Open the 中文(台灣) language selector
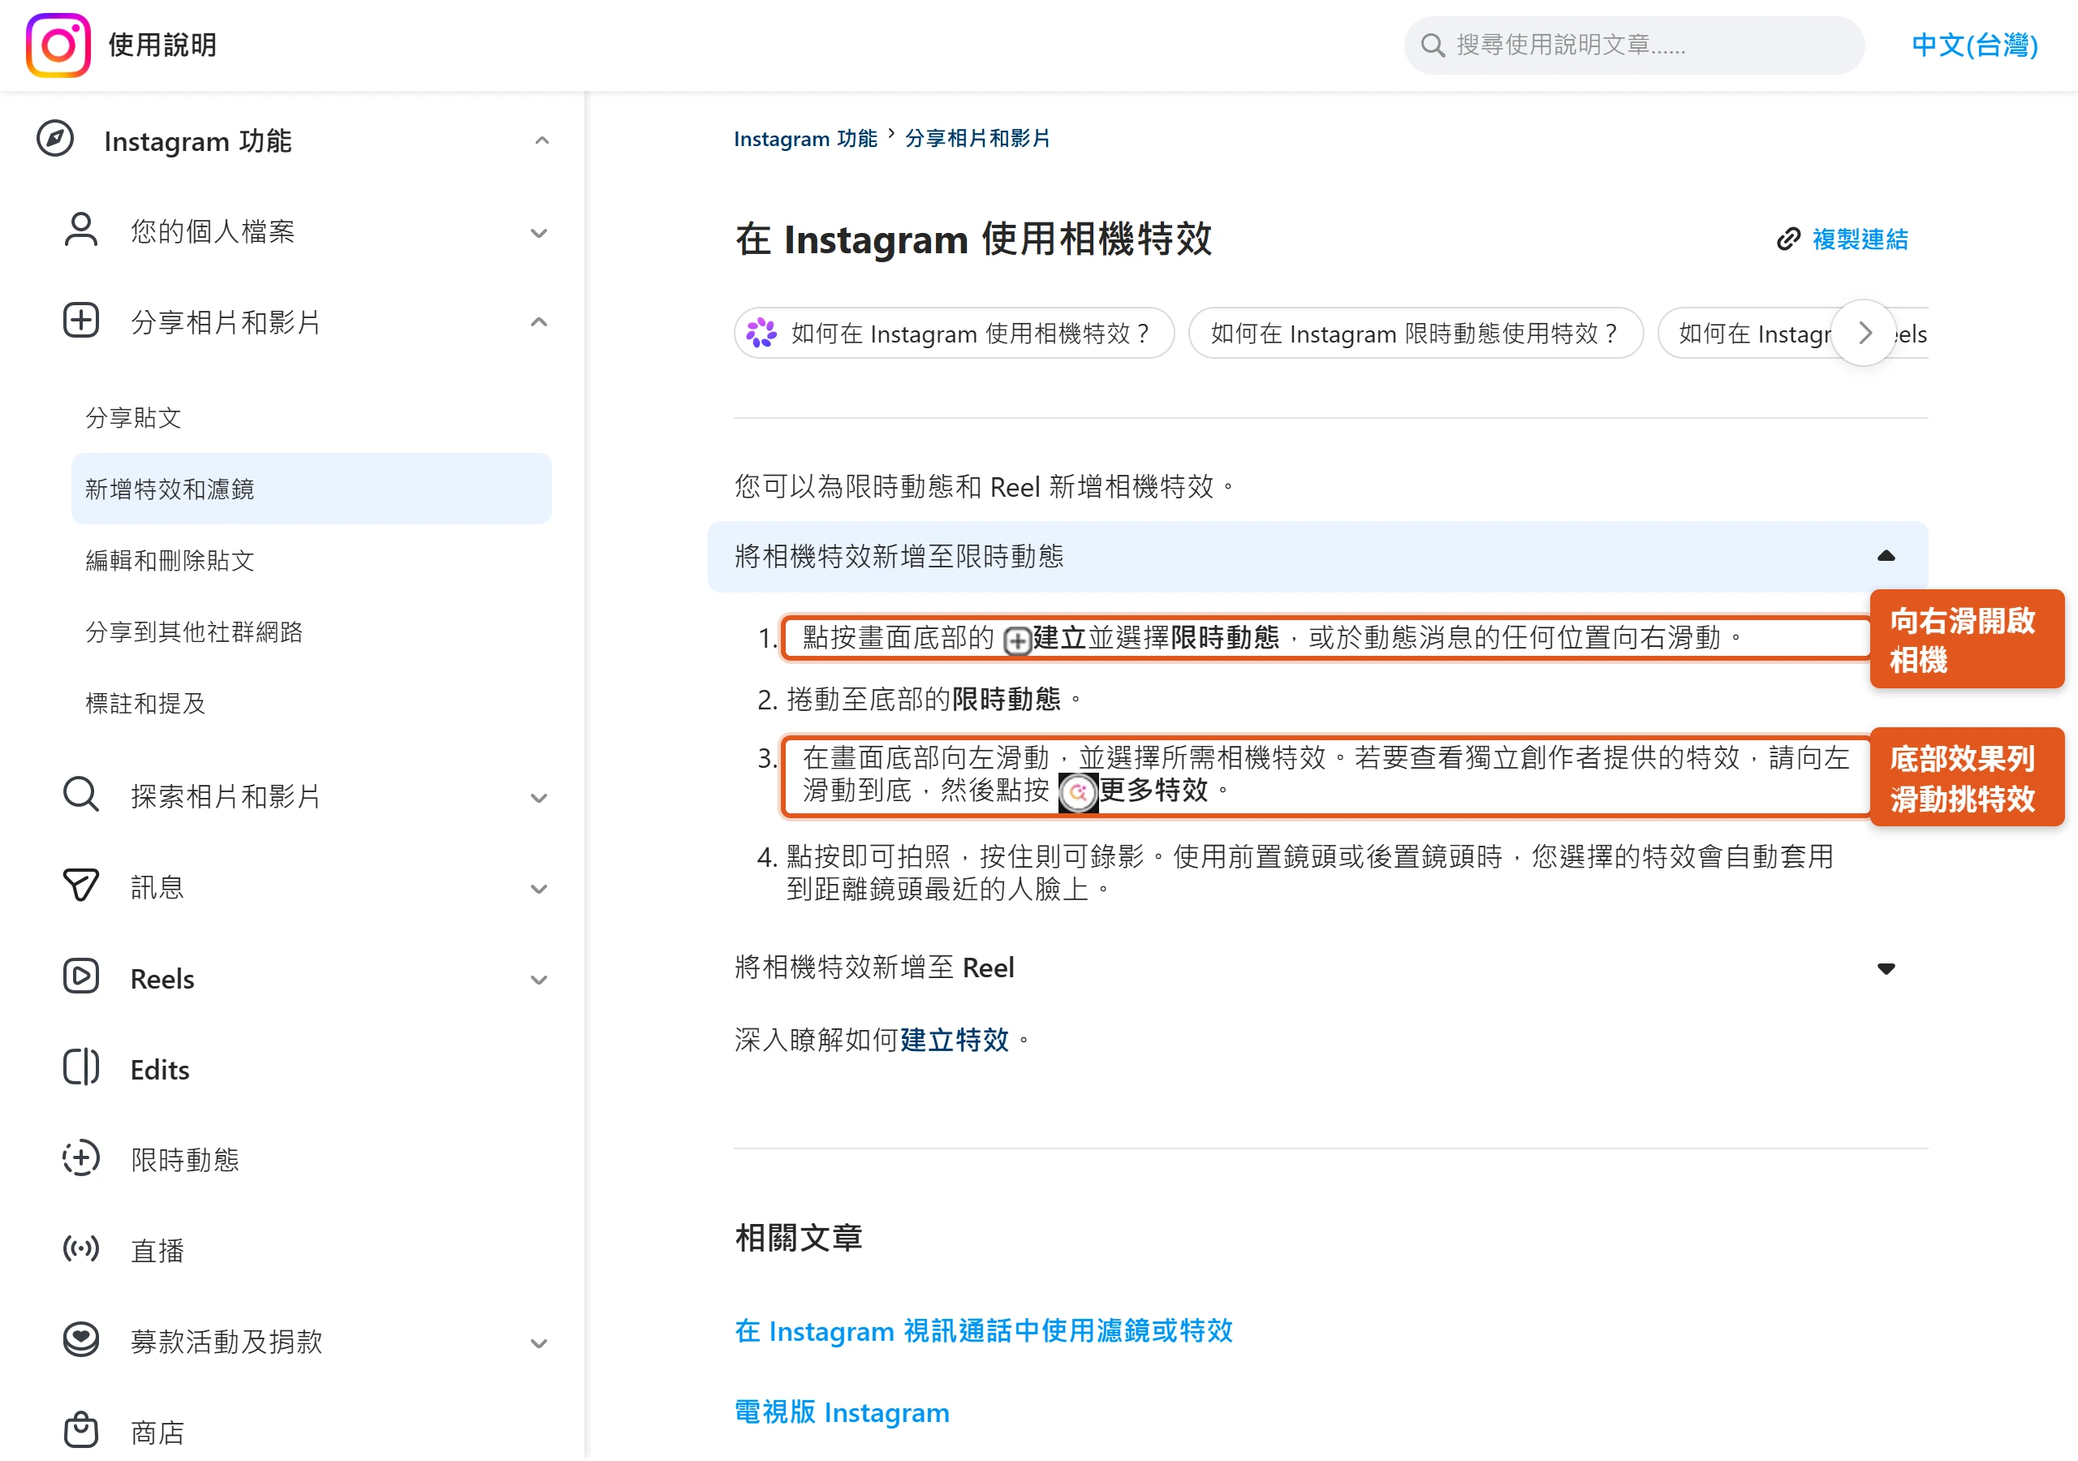 click(1974, 45)
